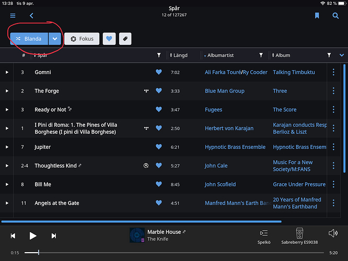348x261 pixels.
Task: Toggle the heart on The Forge
Action: point(159,90)
